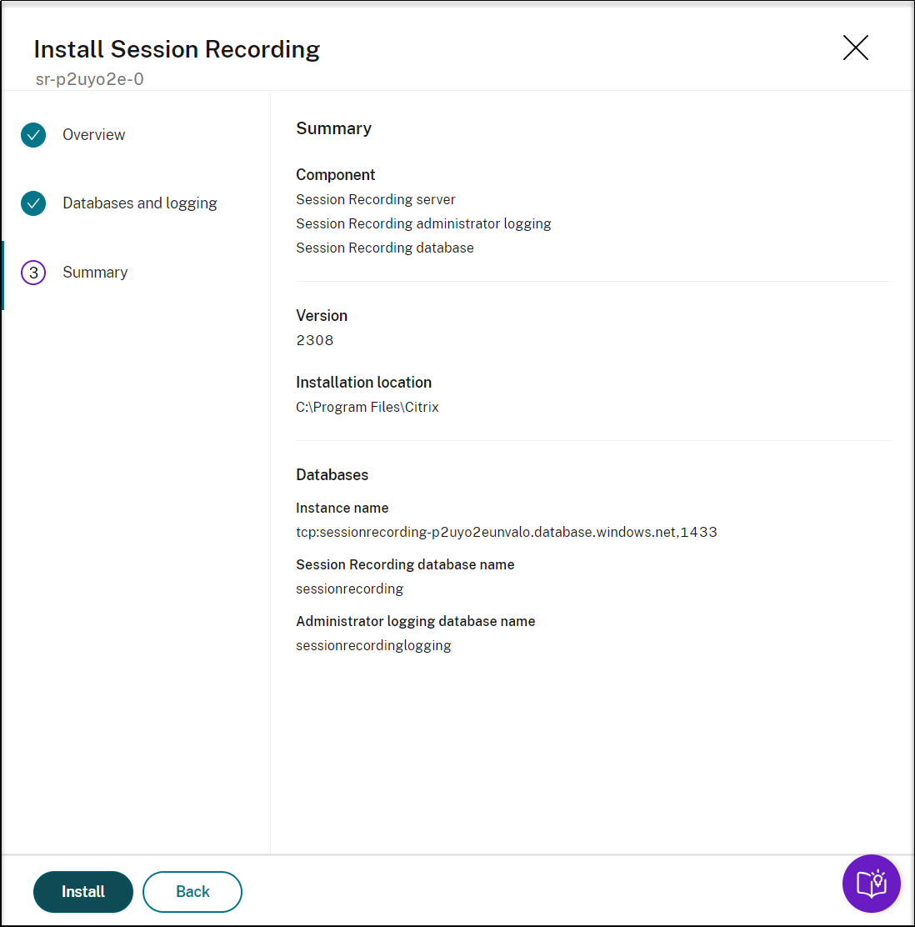
Task: Close the Install Session Recording dialog
Action: pos(855,48)
